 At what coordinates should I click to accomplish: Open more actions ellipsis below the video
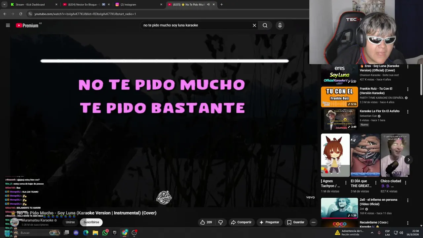tap(313, 222)
